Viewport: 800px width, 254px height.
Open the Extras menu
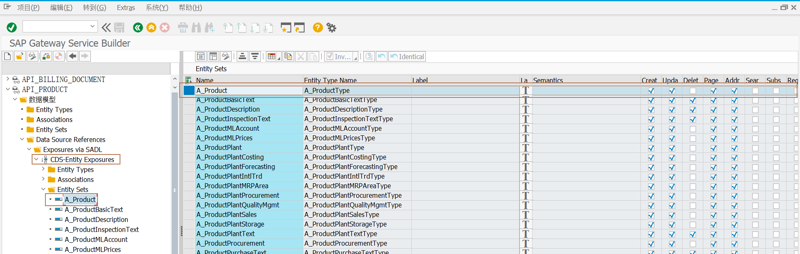[126, 7]
